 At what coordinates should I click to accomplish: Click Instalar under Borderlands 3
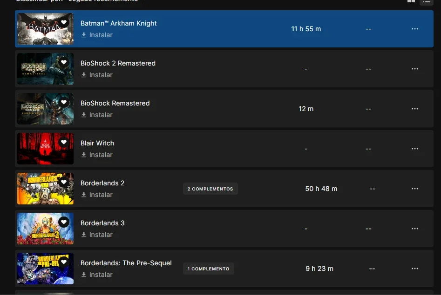coord(97,235)
